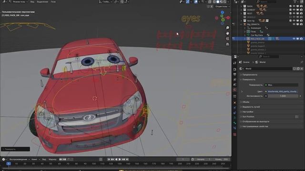The width and height of the screenshot is (305, 171).
Task: Click the pan view hand icon
Action: tap(227, 33)
